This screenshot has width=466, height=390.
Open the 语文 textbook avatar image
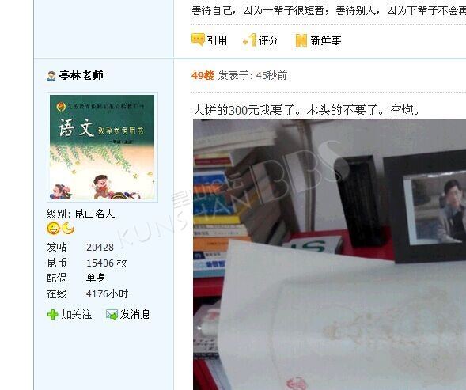click(x=102, y=147)
